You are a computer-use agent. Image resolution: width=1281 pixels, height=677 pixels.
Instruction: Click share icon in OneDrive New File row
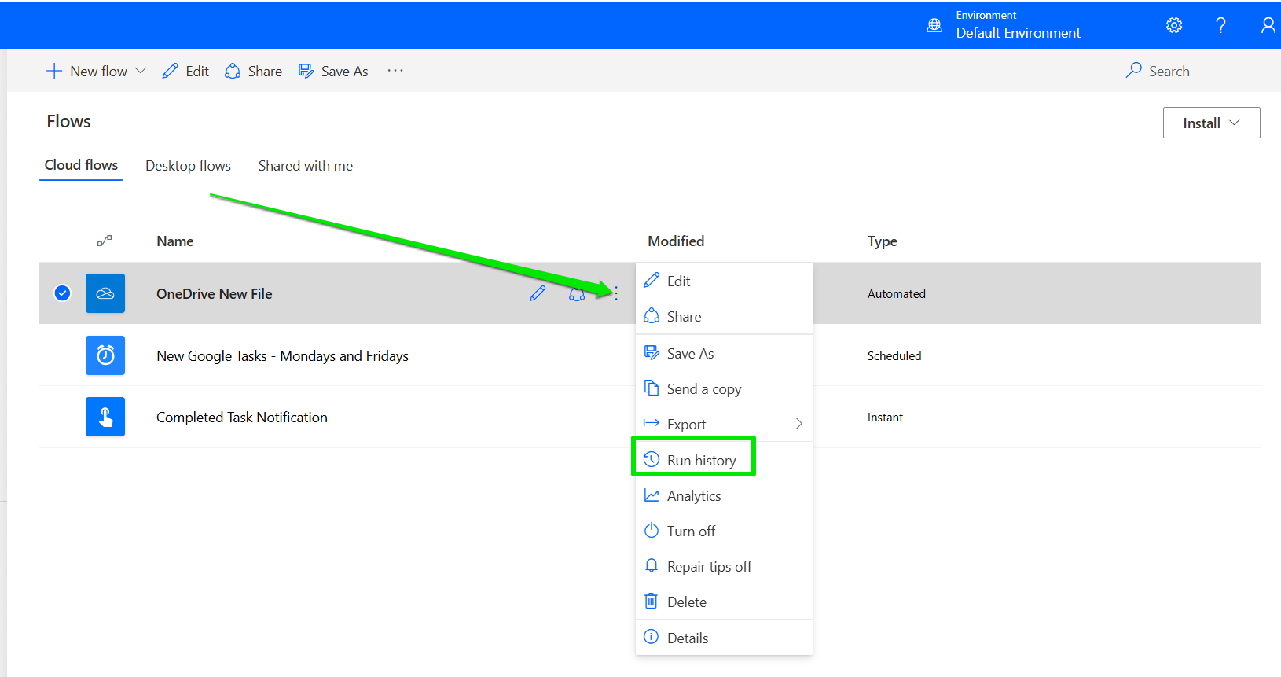pyautogui.click(x=577, y=294)
